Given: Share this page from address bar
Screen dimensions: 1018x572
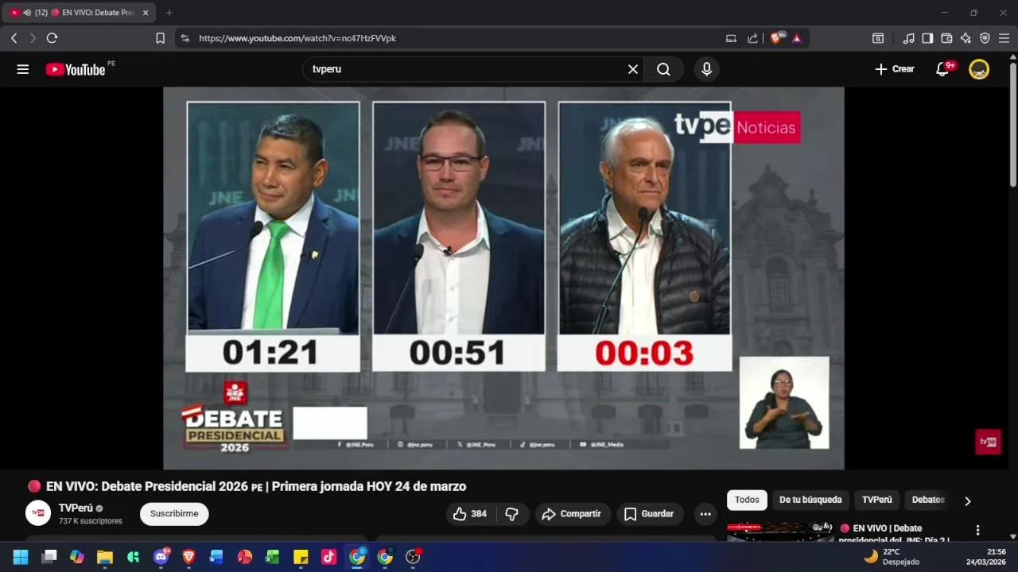Looking at the screenshot, I should 752,38.
